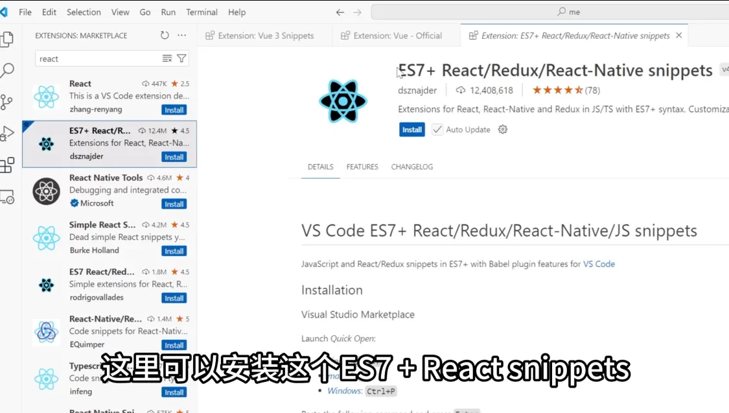Open Run and Debug view
Image resolution: width=729 pixels, height=413 pixels.
pos(7,134)
